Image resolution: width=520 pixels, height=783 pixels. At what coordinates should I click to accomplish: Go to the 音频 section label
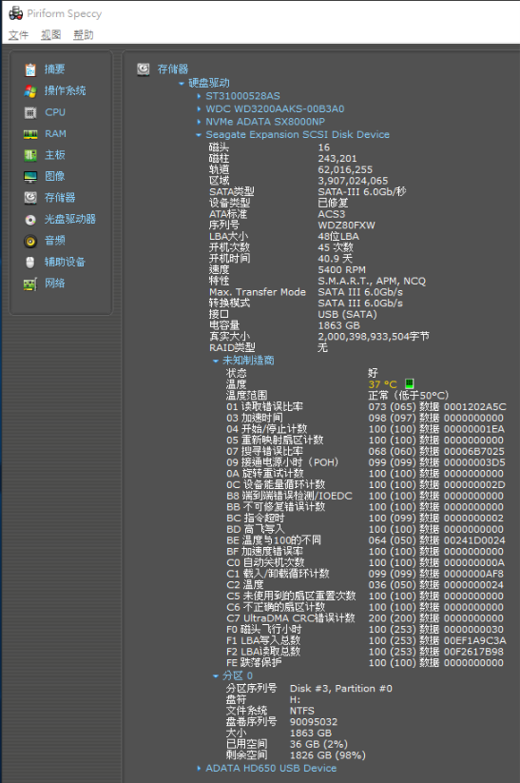[55, 241]
